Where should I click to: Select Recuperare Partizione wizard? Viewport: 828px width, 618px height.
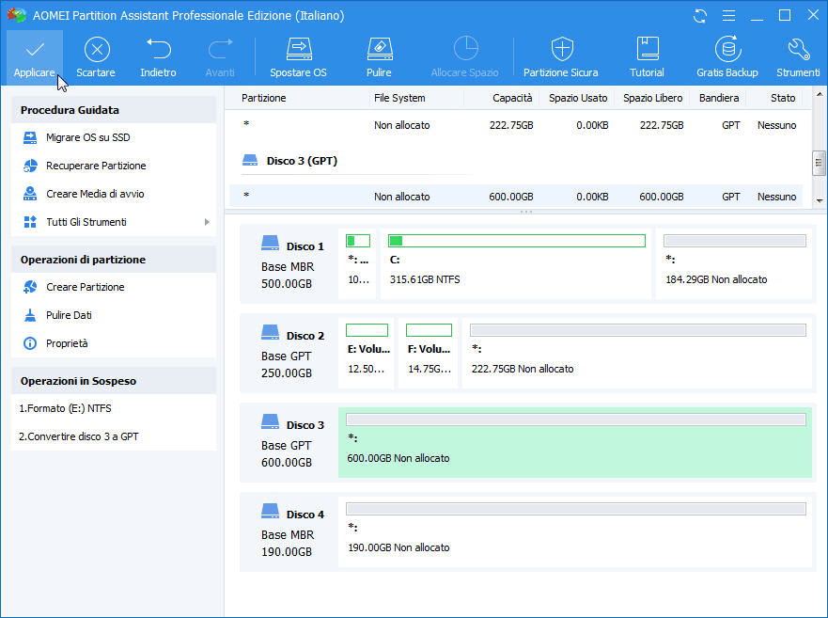96,166
